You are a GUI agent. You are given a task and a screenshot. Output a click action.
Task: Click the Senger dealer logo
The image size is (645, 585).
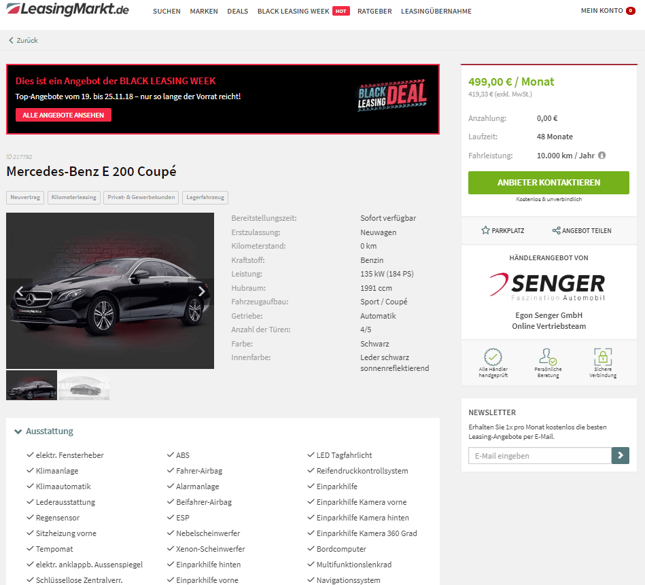pos(547,287)
